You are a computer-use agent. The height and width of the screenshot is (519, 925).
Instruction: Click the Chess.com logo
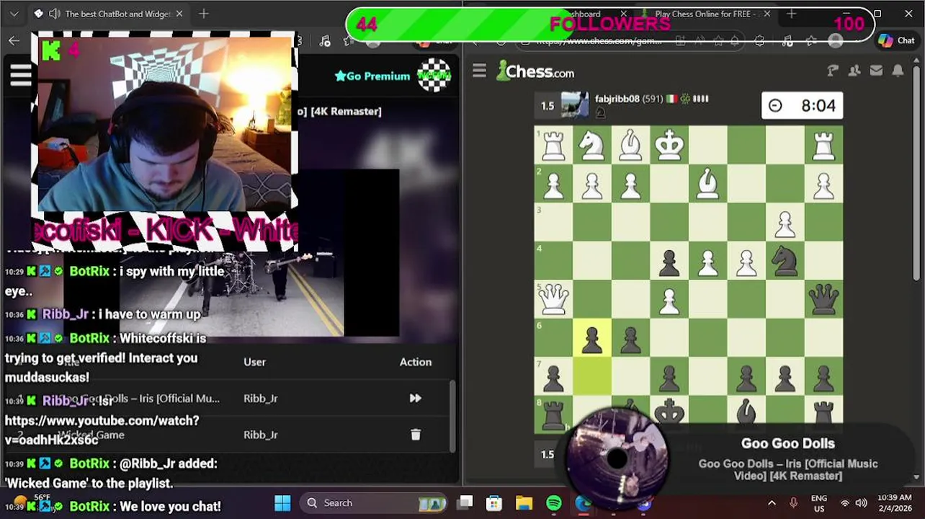click(x=537, y=71)
